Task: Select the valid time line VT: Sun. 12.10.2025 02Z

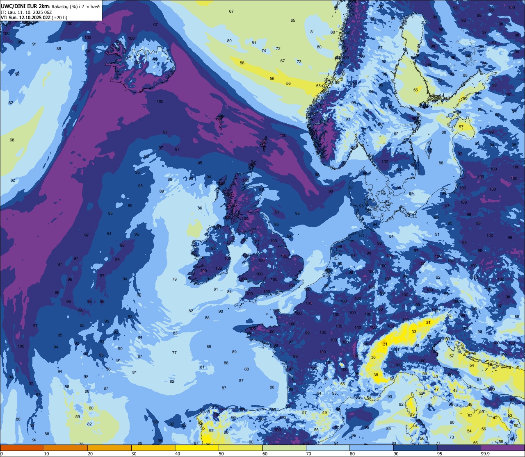Action: pyautogui.click(x=25, y=18)
